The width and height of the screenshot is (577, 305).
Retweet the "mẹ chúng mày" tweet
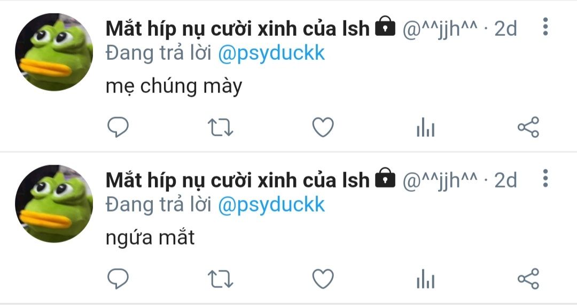click(220, 128)
